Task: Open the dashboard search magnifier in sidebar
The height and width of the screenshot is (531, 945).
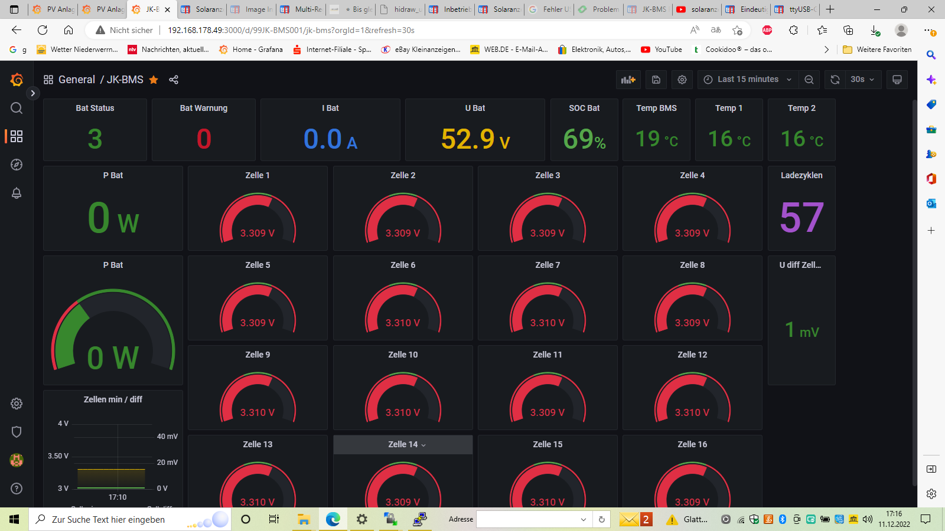Action: click(x=17, y=108)
